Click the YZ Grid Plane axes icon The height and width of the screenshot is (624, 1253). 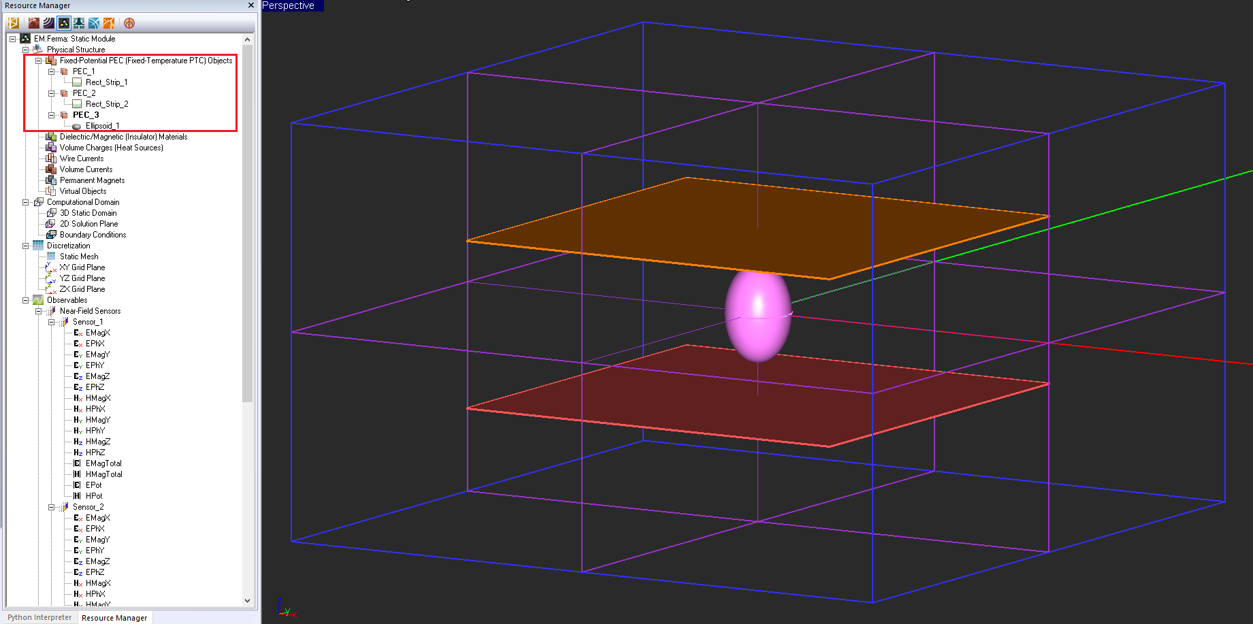coord(51,278)
